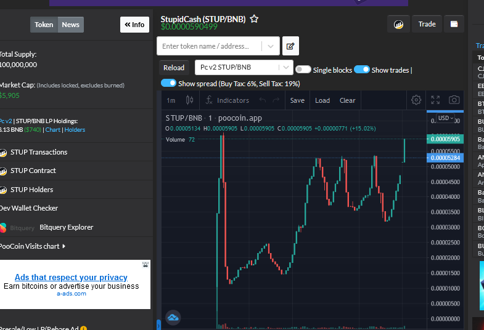
Task: Click the Volume 72 indicator legend
Action: 180,140
